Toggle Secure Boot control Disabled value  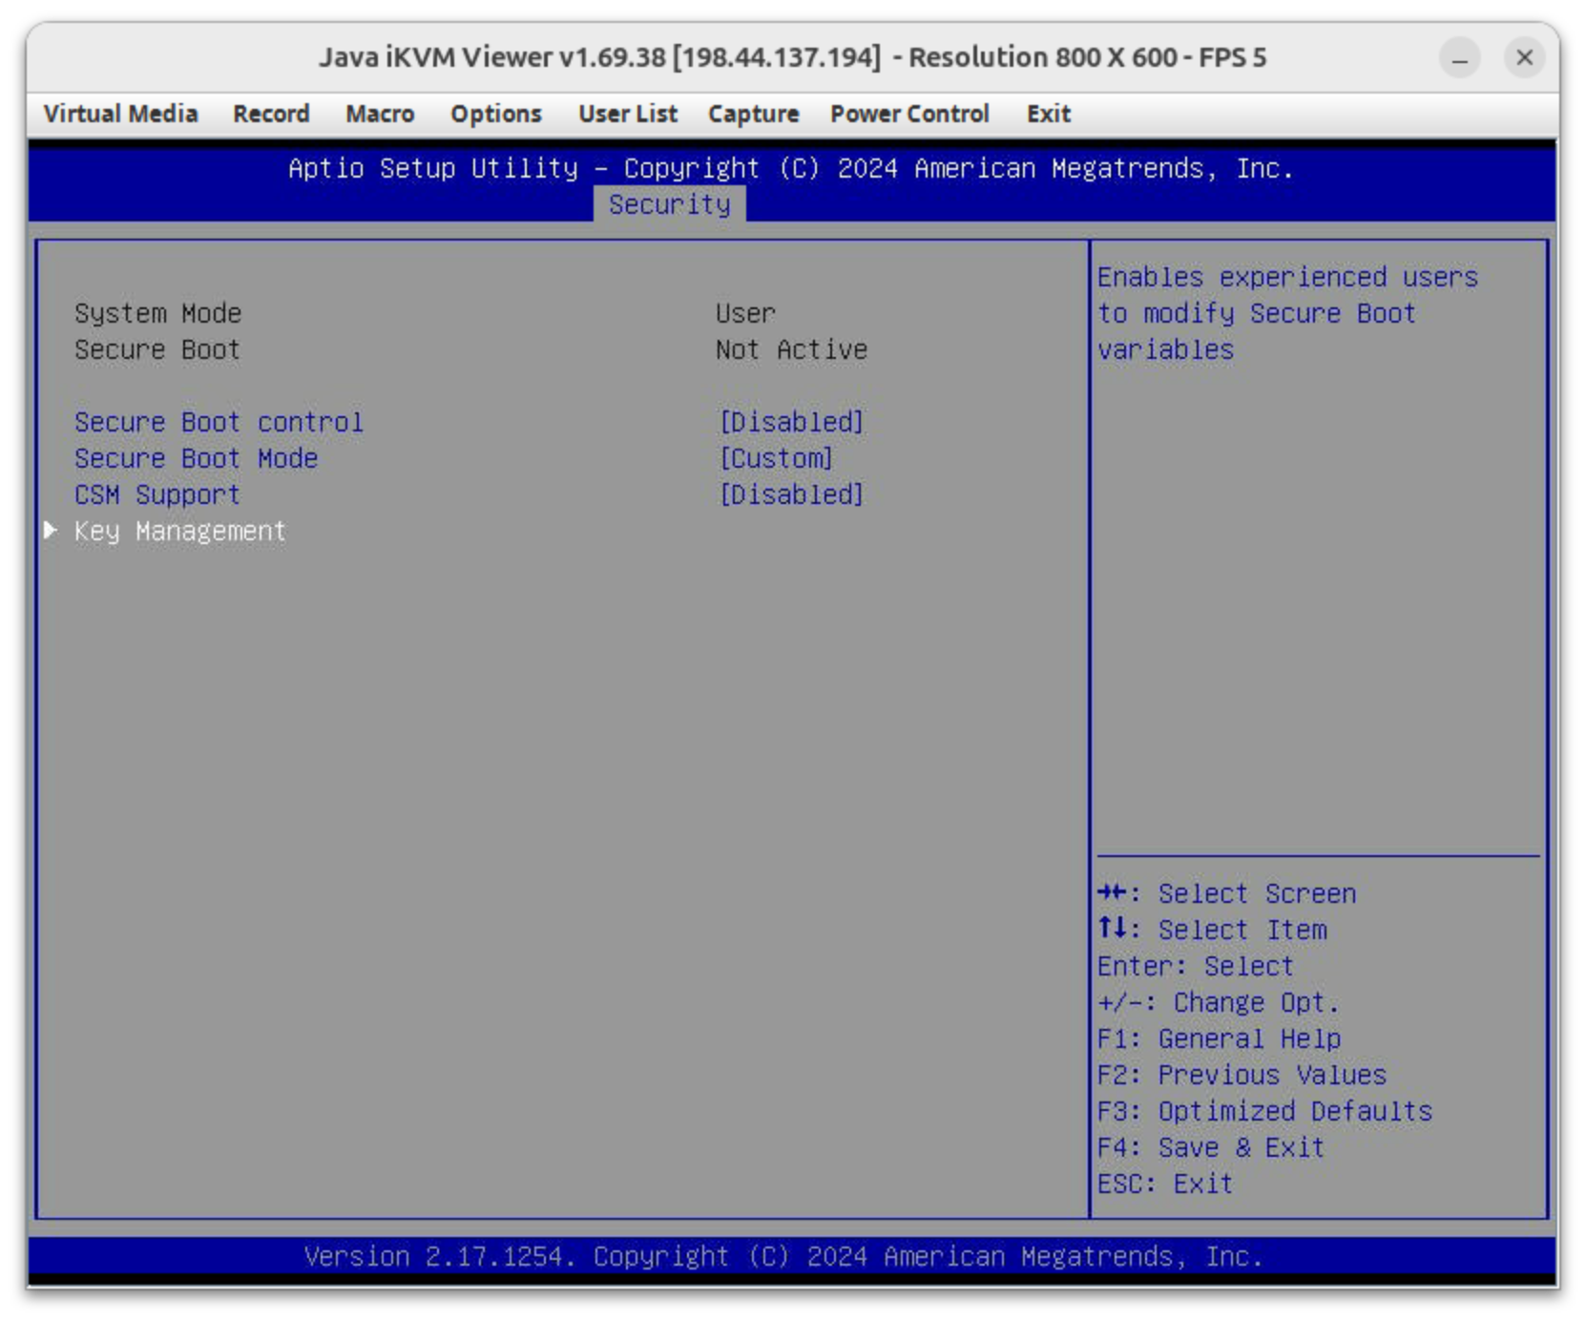coord(791,422)
